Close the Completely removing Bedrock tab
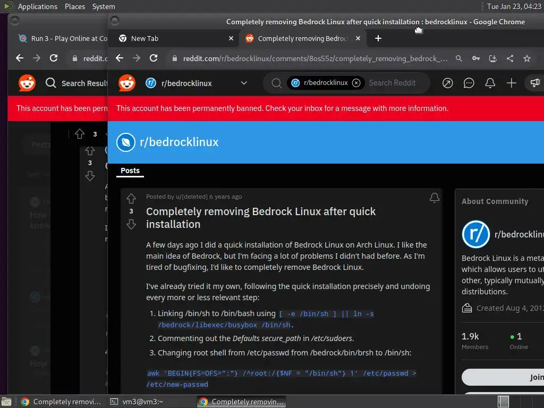 point(358,38)
